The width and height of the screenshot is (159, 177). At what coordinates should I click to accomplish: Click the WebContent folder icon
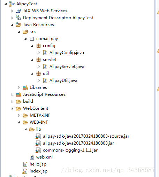(18, 109)
